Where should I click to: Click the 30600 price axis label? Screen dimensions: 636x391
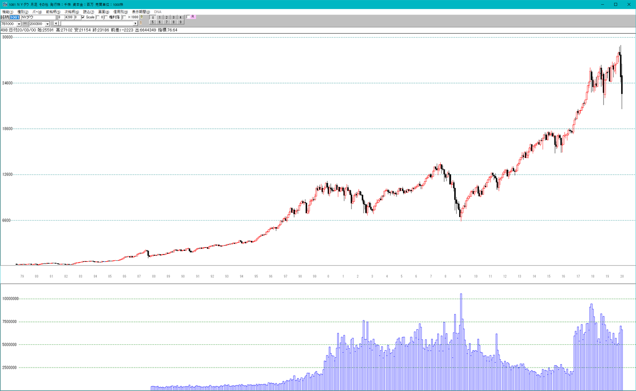pyautogui.click(x=7, y=37)
